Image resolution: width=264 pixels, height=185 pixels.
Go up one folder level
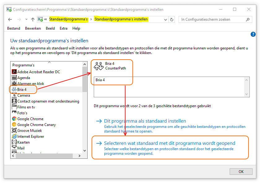point(33,19)
